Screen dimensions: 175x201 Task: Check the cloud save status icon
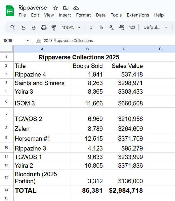(76, 8)
